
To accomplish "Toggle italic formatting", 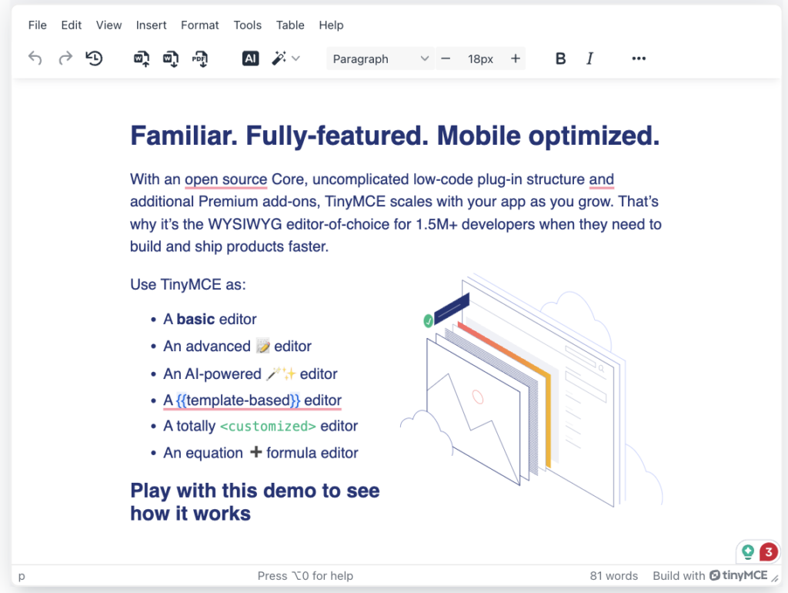I will 589,59.
